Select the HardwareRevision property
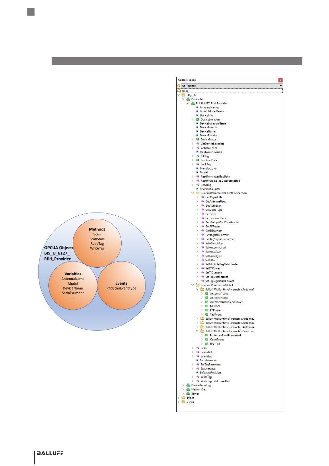 211,152
